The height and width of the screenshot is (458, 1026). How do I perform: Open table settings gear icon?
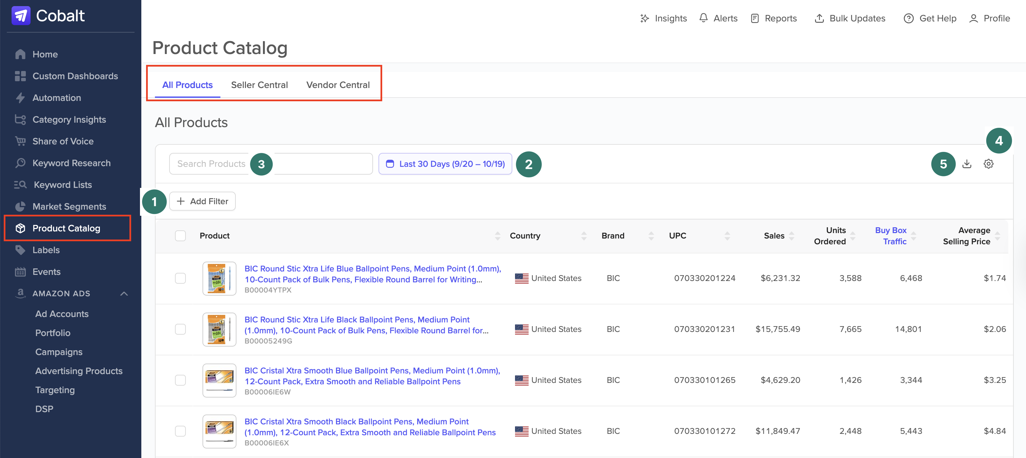click(989, 164)
